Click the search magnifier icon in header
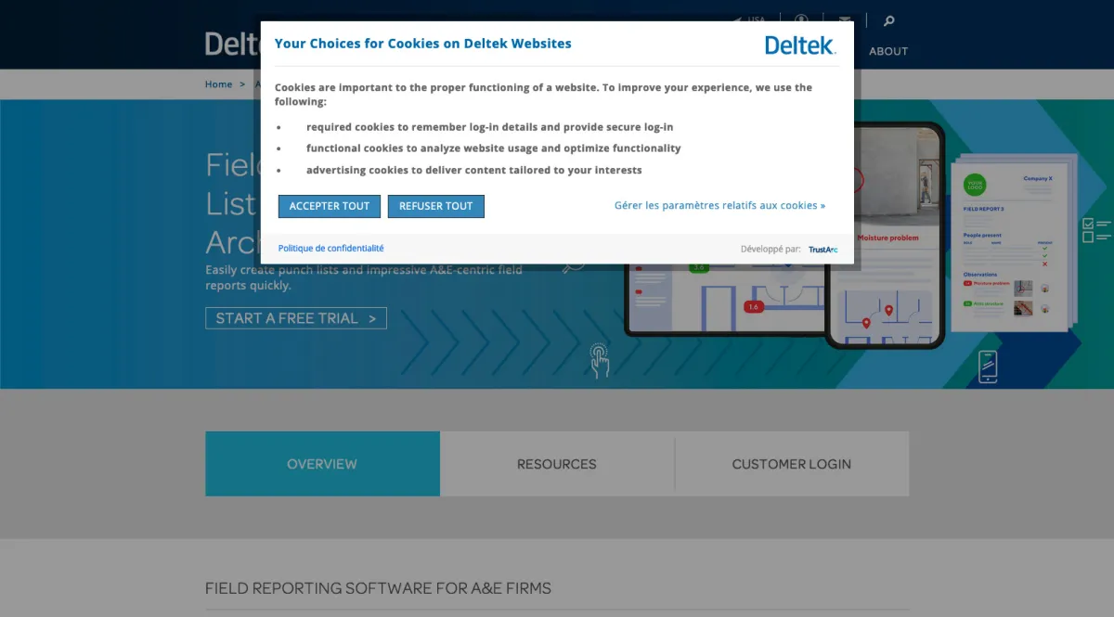This screenshot has height=617, width=1114. (x=888, y=20)
